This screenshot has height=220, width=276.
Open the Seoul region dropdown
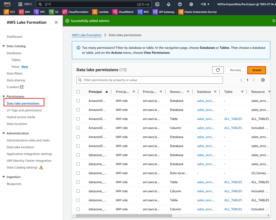[205, 4]
